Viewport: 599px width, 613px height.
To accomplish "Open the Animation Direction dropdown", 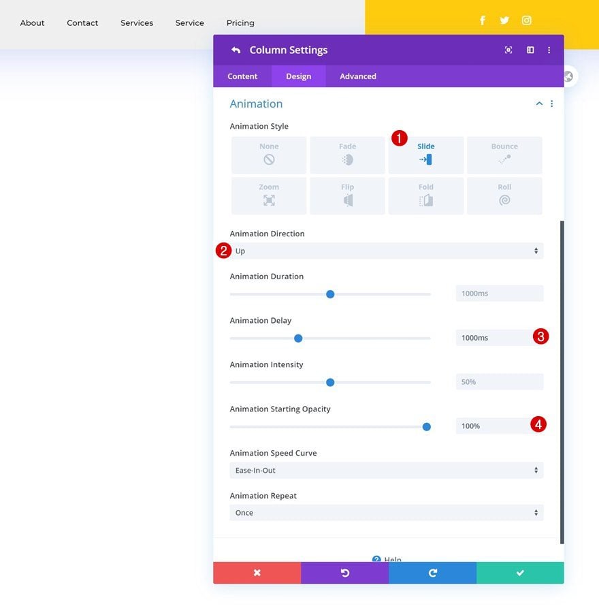I will [387, 251].
